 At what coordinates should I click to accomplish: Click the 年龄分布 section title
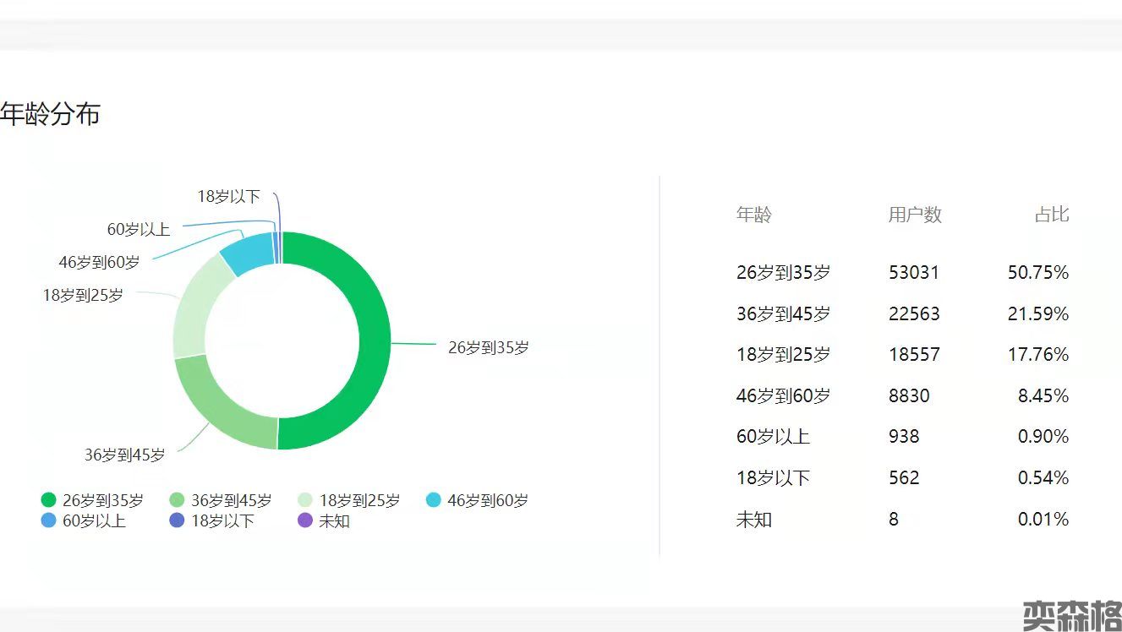pyautogui.click(x=50, y=113)
